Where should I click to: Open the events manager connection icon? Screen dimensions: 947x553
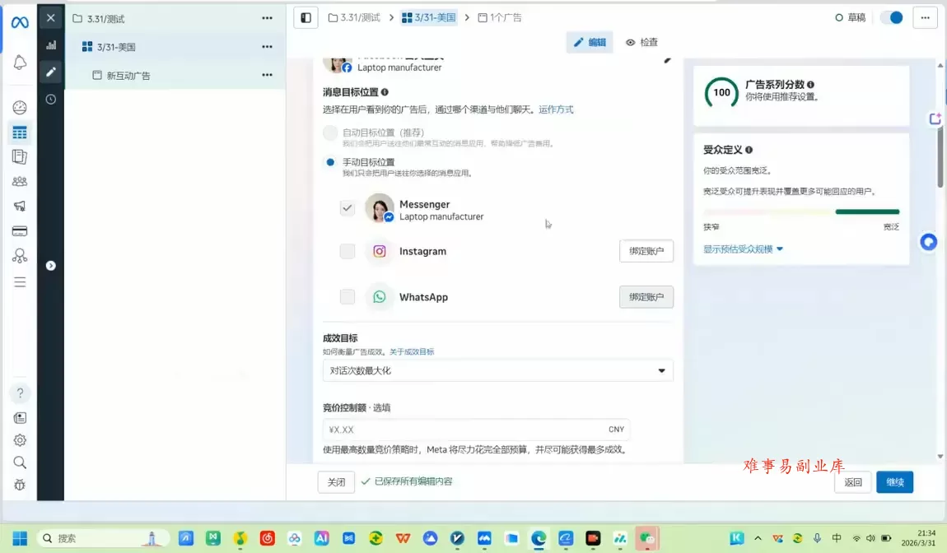tap(19, 256)
